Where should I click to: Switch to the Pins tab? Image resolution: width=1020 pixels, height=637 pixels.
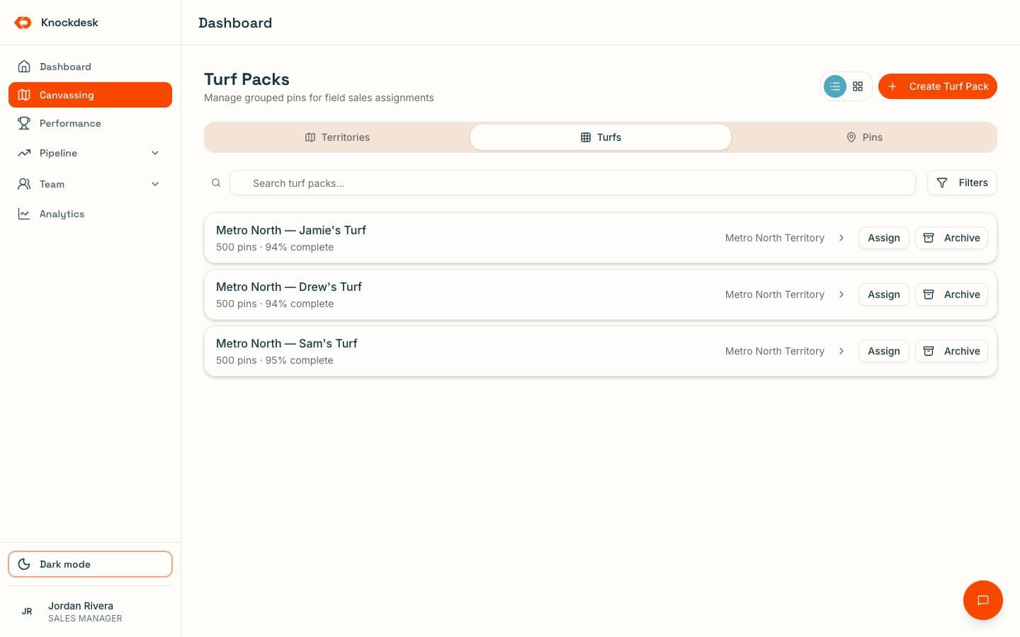(x=864, y=137)
